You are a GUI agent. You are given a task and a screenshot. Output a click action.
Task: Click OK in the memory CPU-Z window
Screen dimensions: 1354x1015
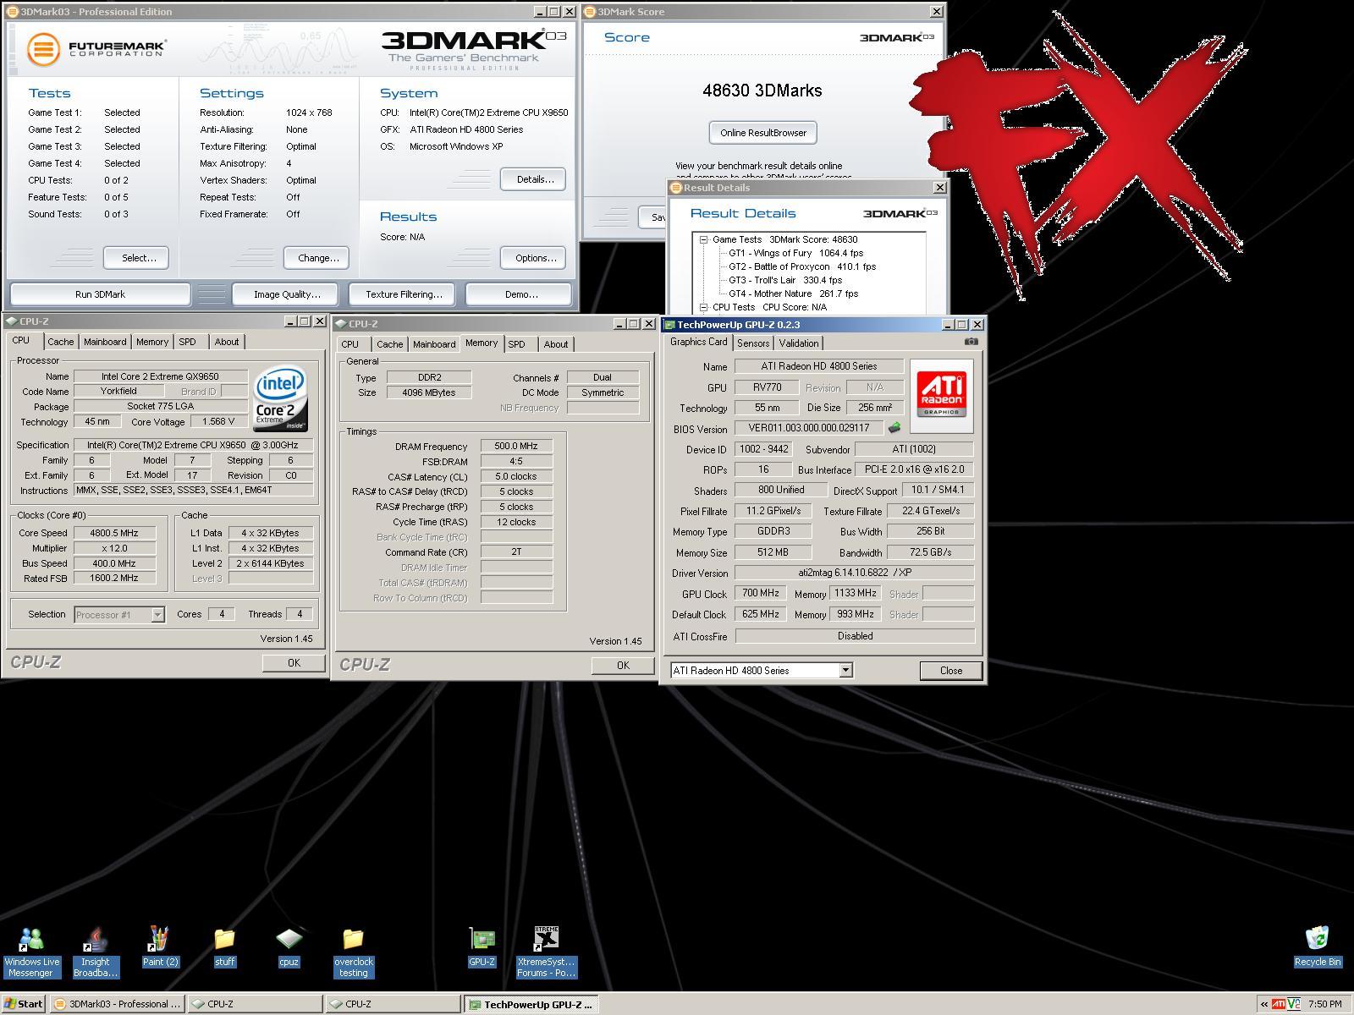click(x=623, y=666)
